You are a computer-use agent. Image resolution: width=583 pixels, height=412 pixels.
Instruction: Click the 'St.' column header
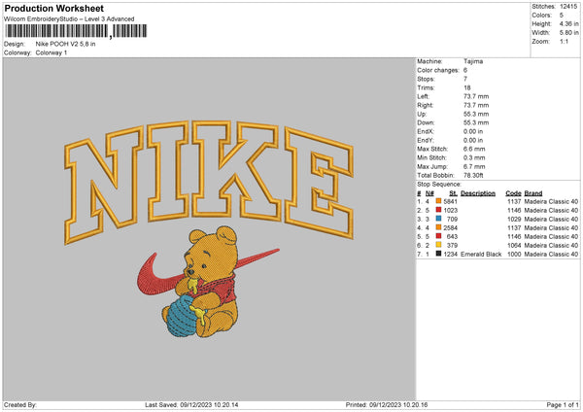[x=453, y=193]
